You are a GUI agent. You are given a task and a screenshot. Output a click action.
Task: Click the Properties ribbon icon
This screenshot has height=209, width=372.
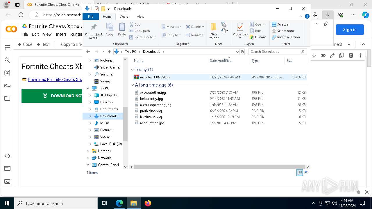coord(240,27)
